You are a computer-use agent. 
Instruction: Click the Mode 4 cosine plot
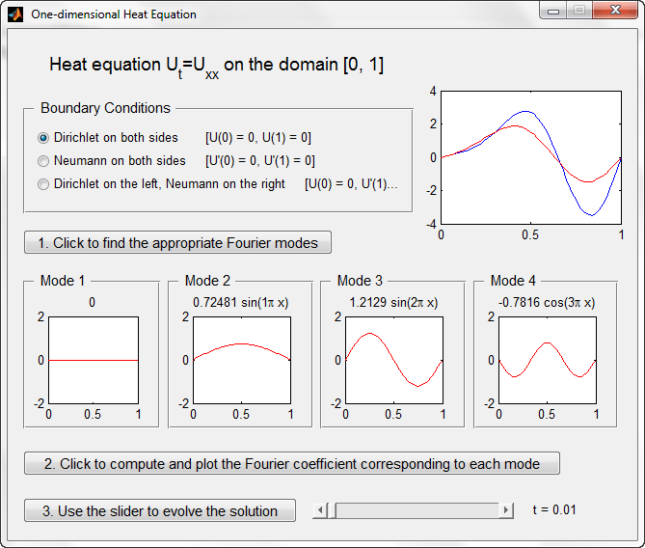pyautogui.click(x=548, y=360)
